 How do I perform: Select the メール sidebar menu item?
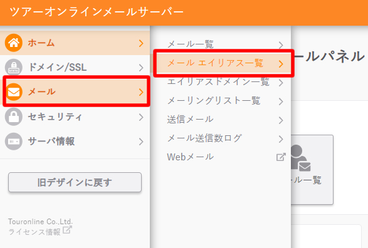(75, 92)
